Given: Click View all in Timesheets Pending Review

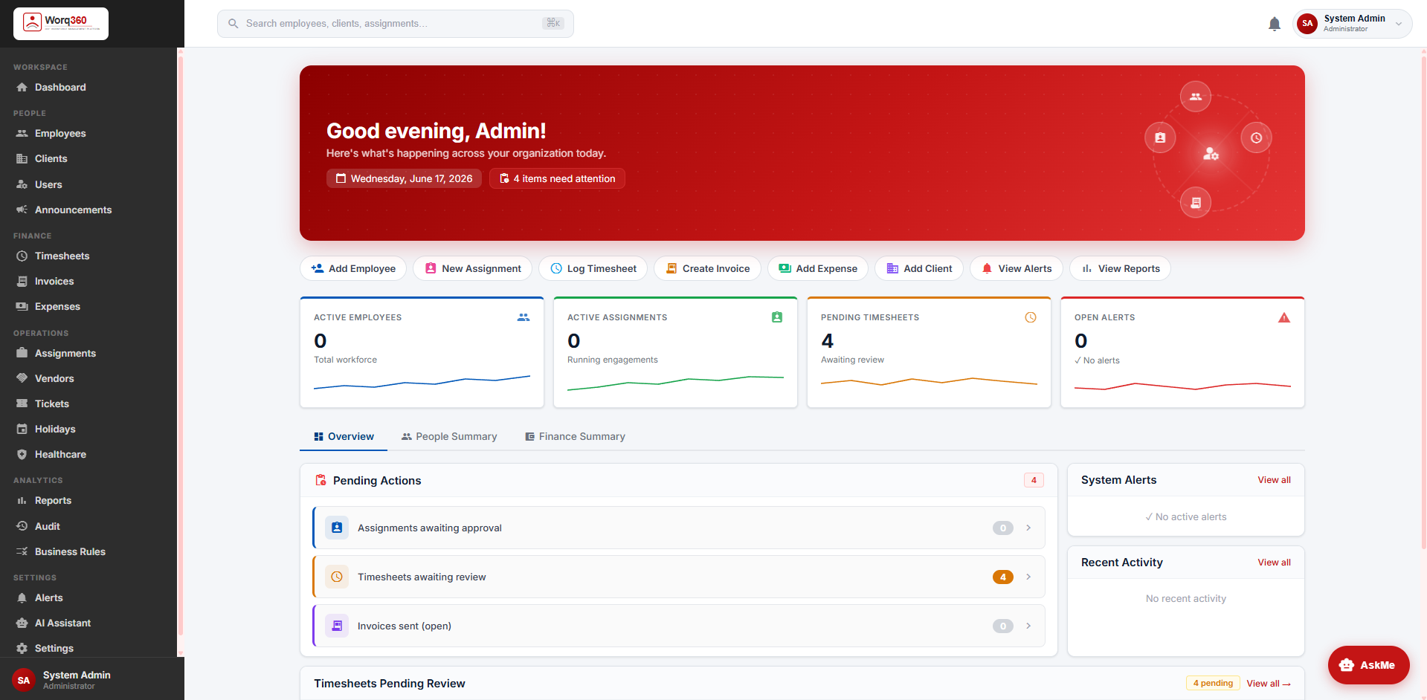Looking at the screenshot, I should (x=1269, y=684).
